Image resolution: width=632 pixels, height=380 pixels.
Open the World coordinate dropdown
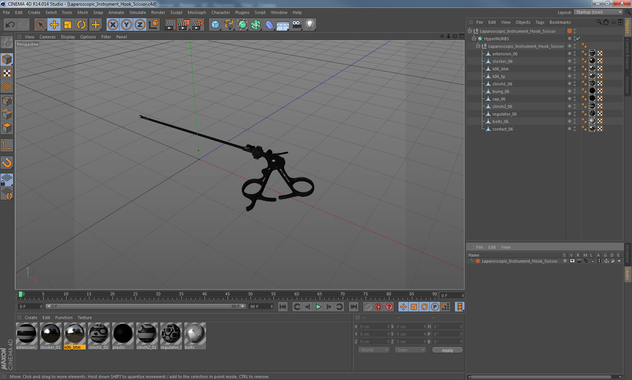pos(374,350)
